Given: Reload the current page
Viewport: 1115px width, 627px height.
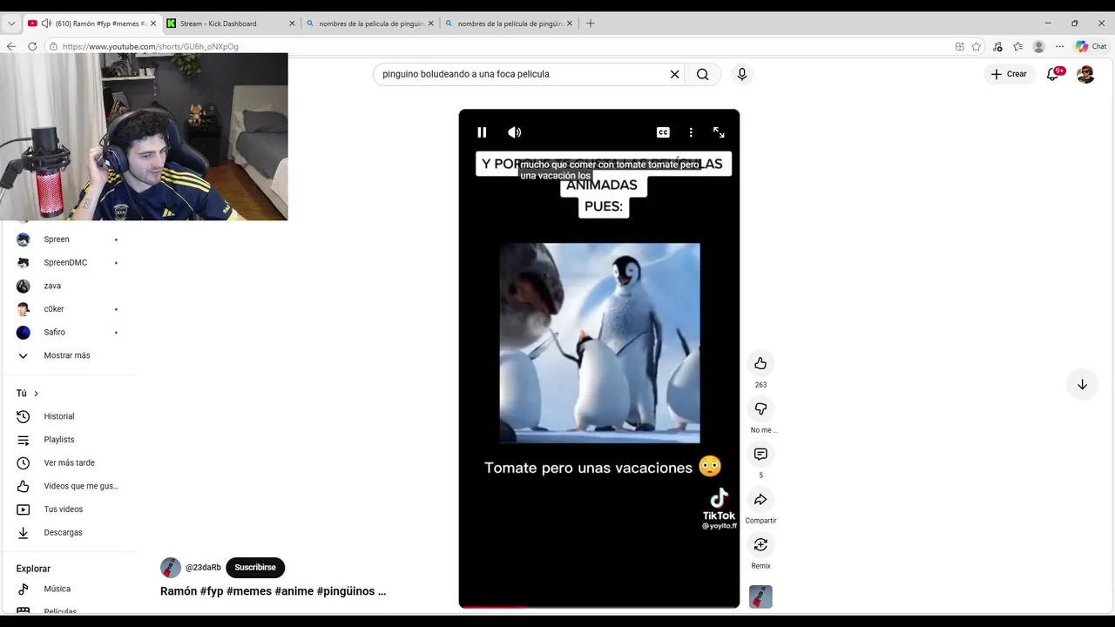Looking at the screenshot, I should [32, 46].
